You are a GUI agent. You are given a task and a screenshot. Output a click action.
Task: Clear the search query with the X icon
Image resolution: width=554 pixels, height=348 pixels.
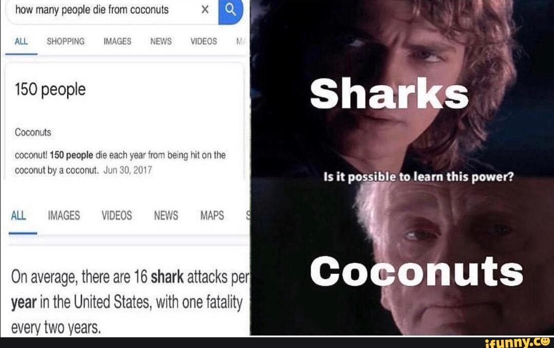[x=205, y=10]
